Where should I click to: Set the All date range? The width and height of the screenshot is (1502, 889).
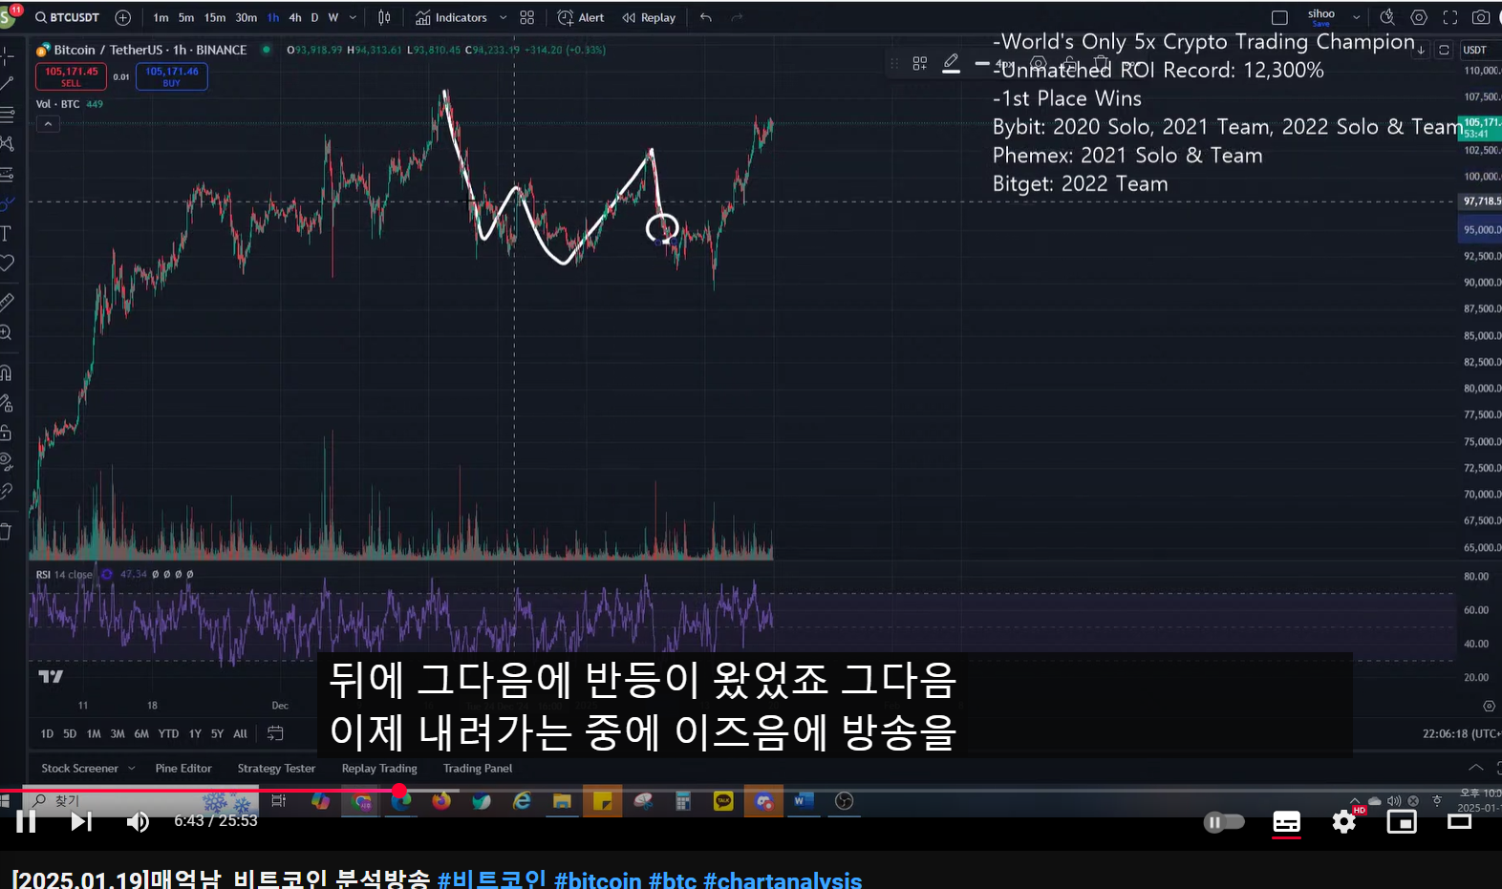coord(240,733)
